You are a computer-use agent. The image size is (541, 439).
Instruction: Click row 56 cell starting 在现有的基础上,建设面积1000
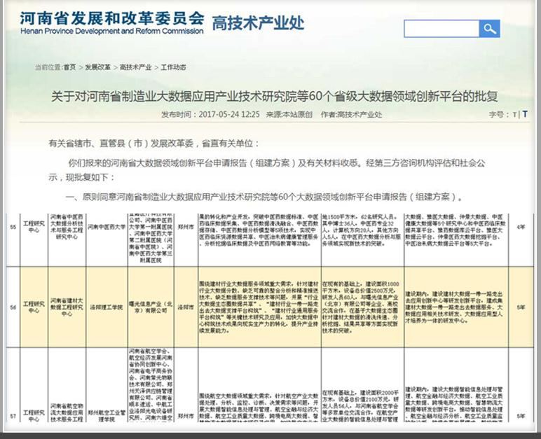click(362, 307)
